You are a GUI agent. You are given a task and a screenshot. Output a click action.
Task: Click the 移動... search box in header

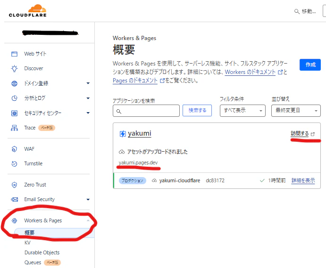coord(305,11)
